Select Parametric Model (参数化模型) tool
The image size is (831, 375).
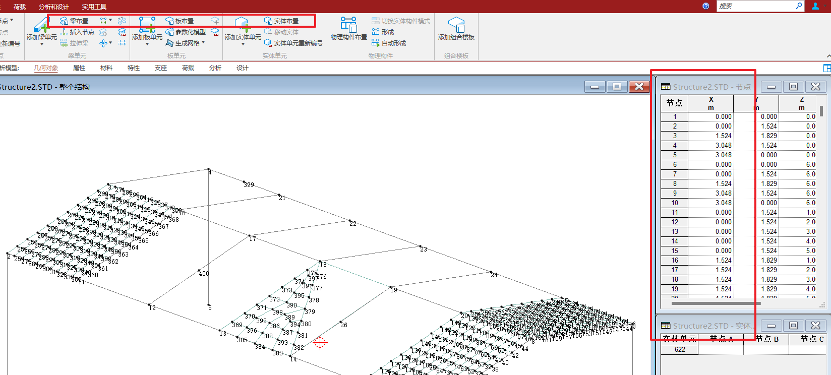click(x=186, y=32)
